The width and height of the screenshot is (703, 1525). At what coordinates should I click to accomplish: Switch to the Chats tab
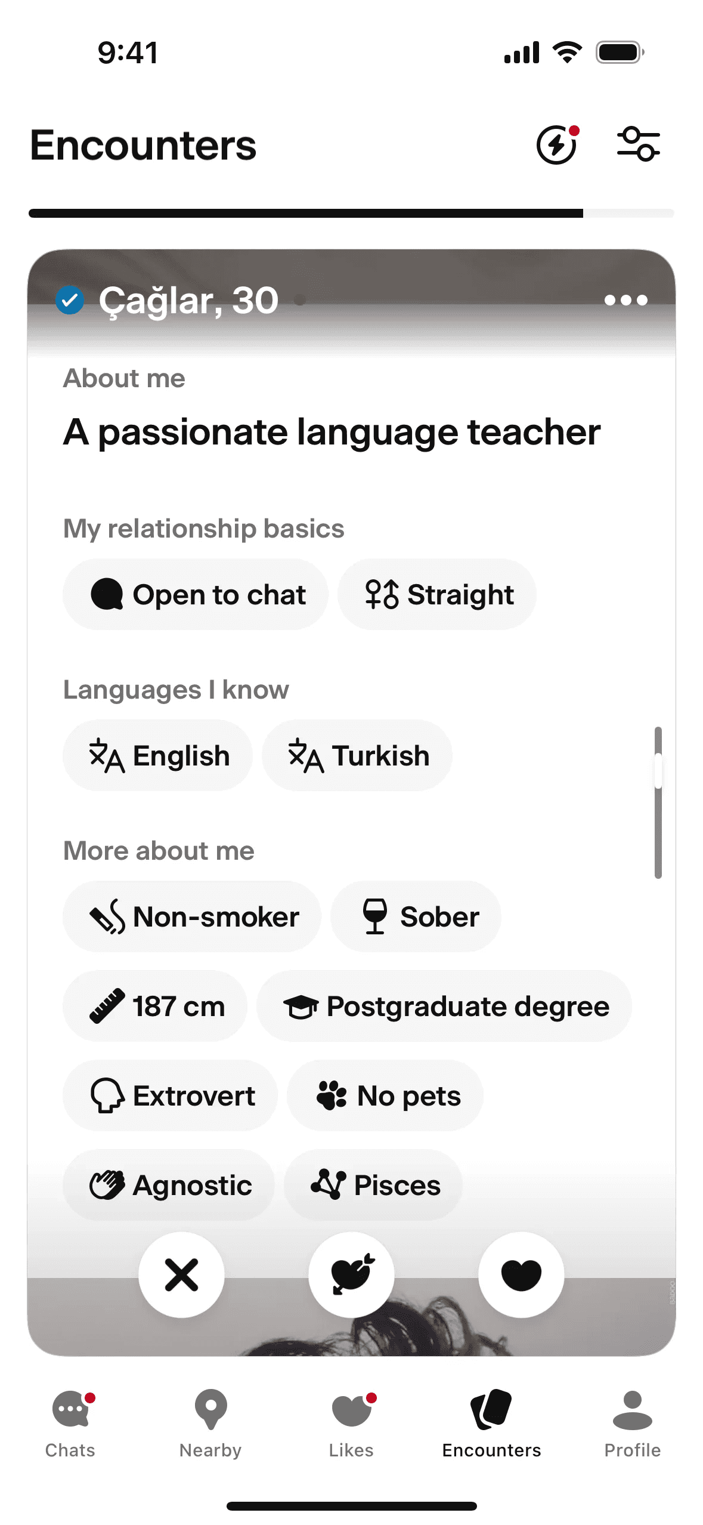click(70, 1423)
